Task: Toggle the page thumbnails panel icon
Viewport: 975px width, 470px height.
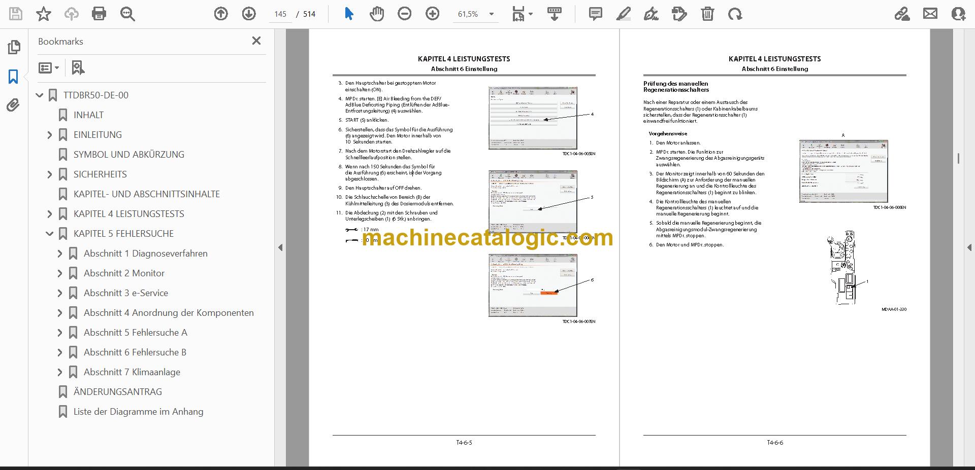Action: tap(14, 47)
